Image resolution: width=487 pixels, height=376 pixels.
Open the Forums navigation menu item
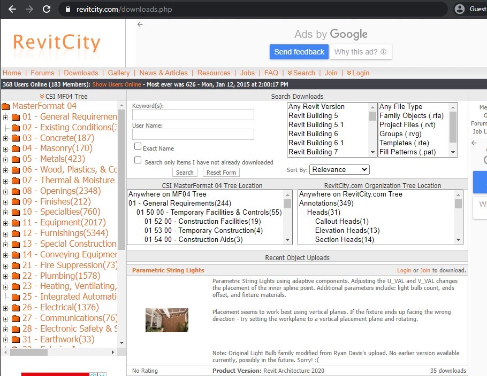coord(42,73)
